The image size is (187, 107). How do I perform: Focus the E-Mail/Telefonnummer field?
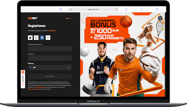tap(50, 49)
